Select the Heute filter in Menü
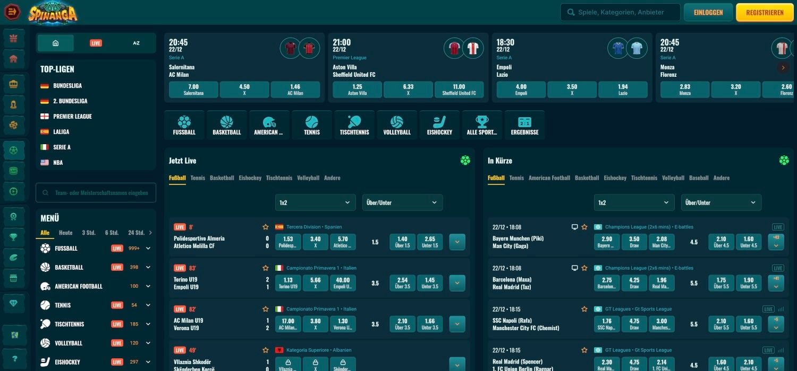Image resolution: width=797 pixels, height=371 pixels. 65,232
